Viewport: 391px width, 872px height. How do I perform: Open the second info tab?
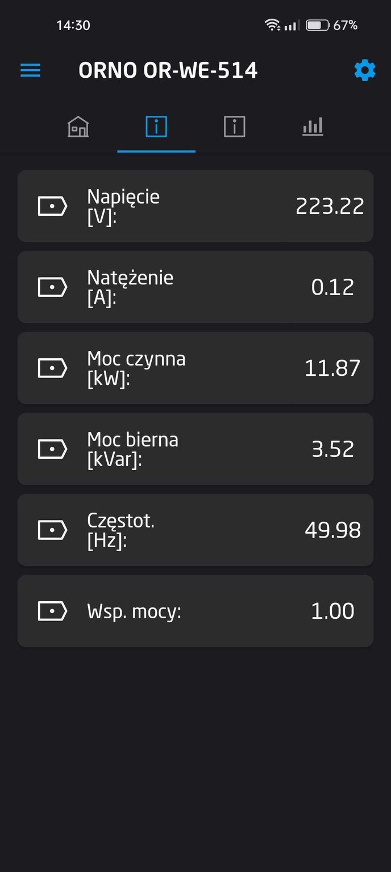click(x=234, y=127)
